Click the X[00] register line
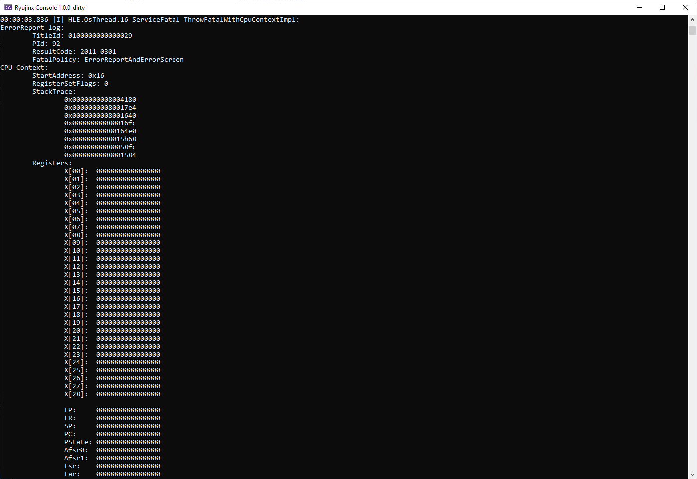 click(x=112, y=171)
